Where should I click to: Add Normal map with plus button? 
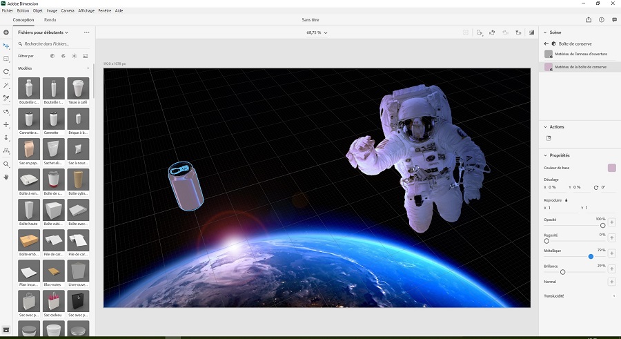click(x=612, y=282)
